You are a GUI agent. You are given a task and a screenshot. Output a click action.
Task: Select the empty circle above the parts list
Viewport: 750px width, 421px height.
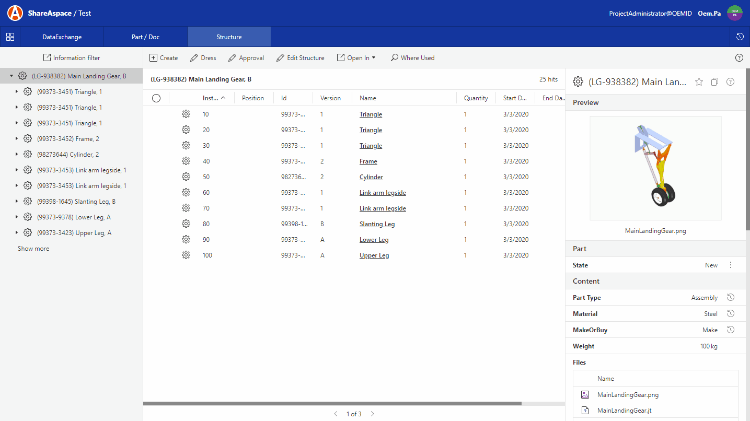[x=156, y=98]
